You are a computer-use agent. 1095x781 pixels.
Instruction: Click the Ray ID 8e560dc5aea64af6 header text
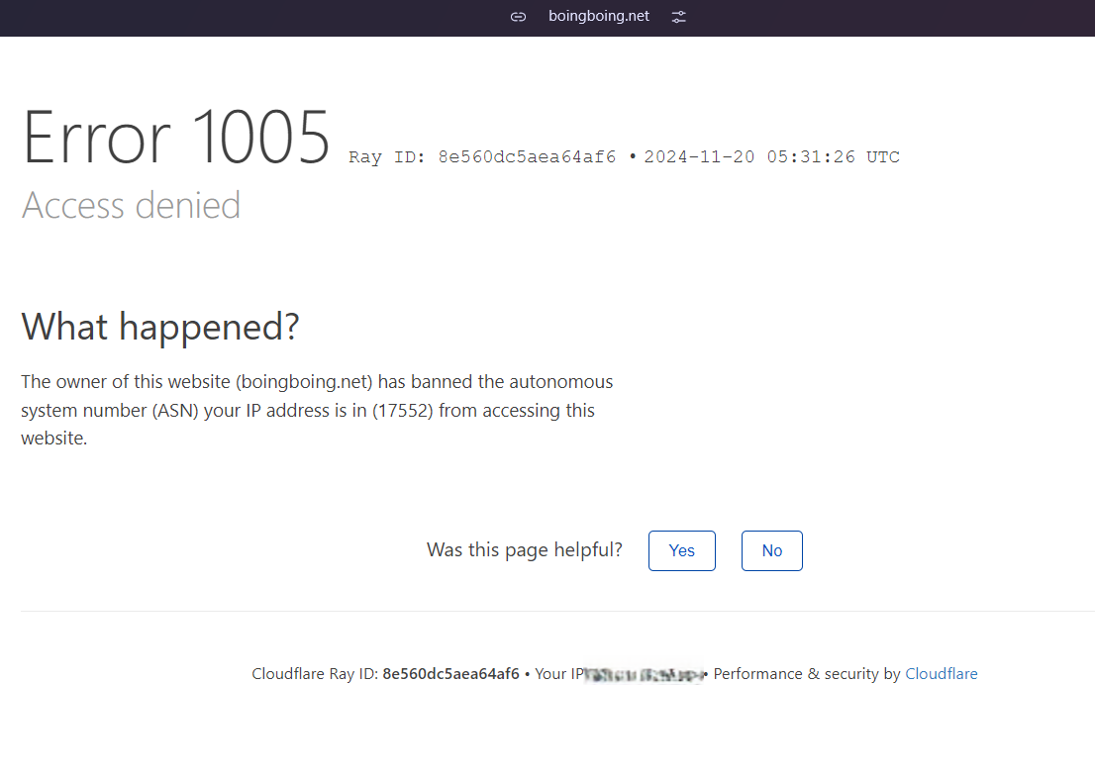482,157
